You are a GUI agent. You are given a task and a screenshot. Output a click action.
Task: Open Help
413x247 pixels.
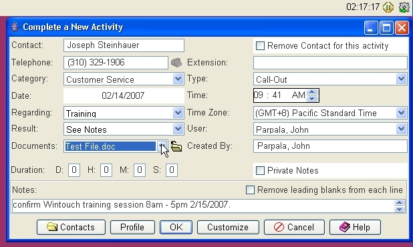tap(355, 227)
